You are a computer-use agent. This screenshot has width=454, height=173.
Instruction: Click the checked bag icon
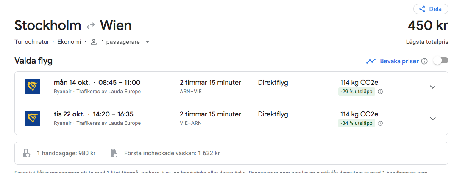[x=114, y=153]
